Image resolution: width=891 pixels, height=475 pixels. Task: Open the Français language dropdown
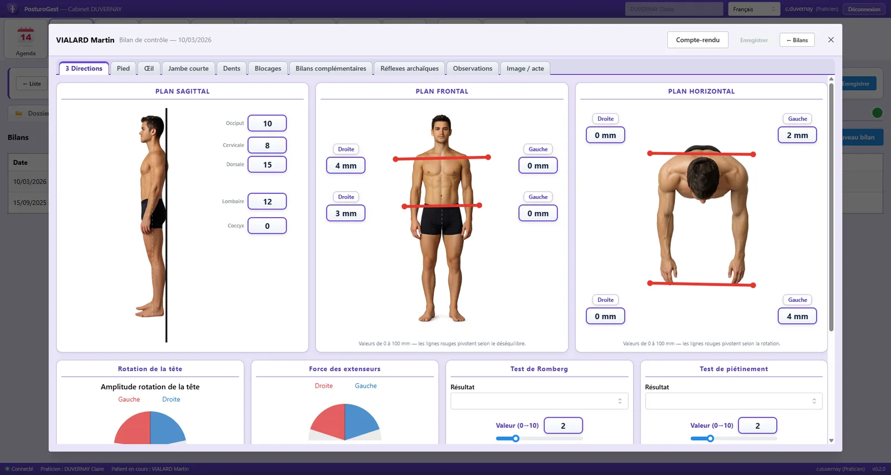coord(753,9)
